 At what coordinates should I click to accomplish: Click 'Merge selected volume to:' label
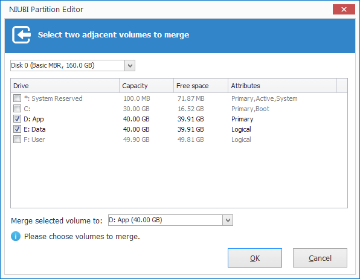coord(57,220)
